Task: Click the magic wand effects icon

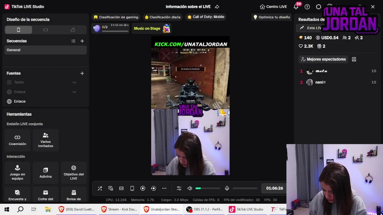Action: (100, 188)
